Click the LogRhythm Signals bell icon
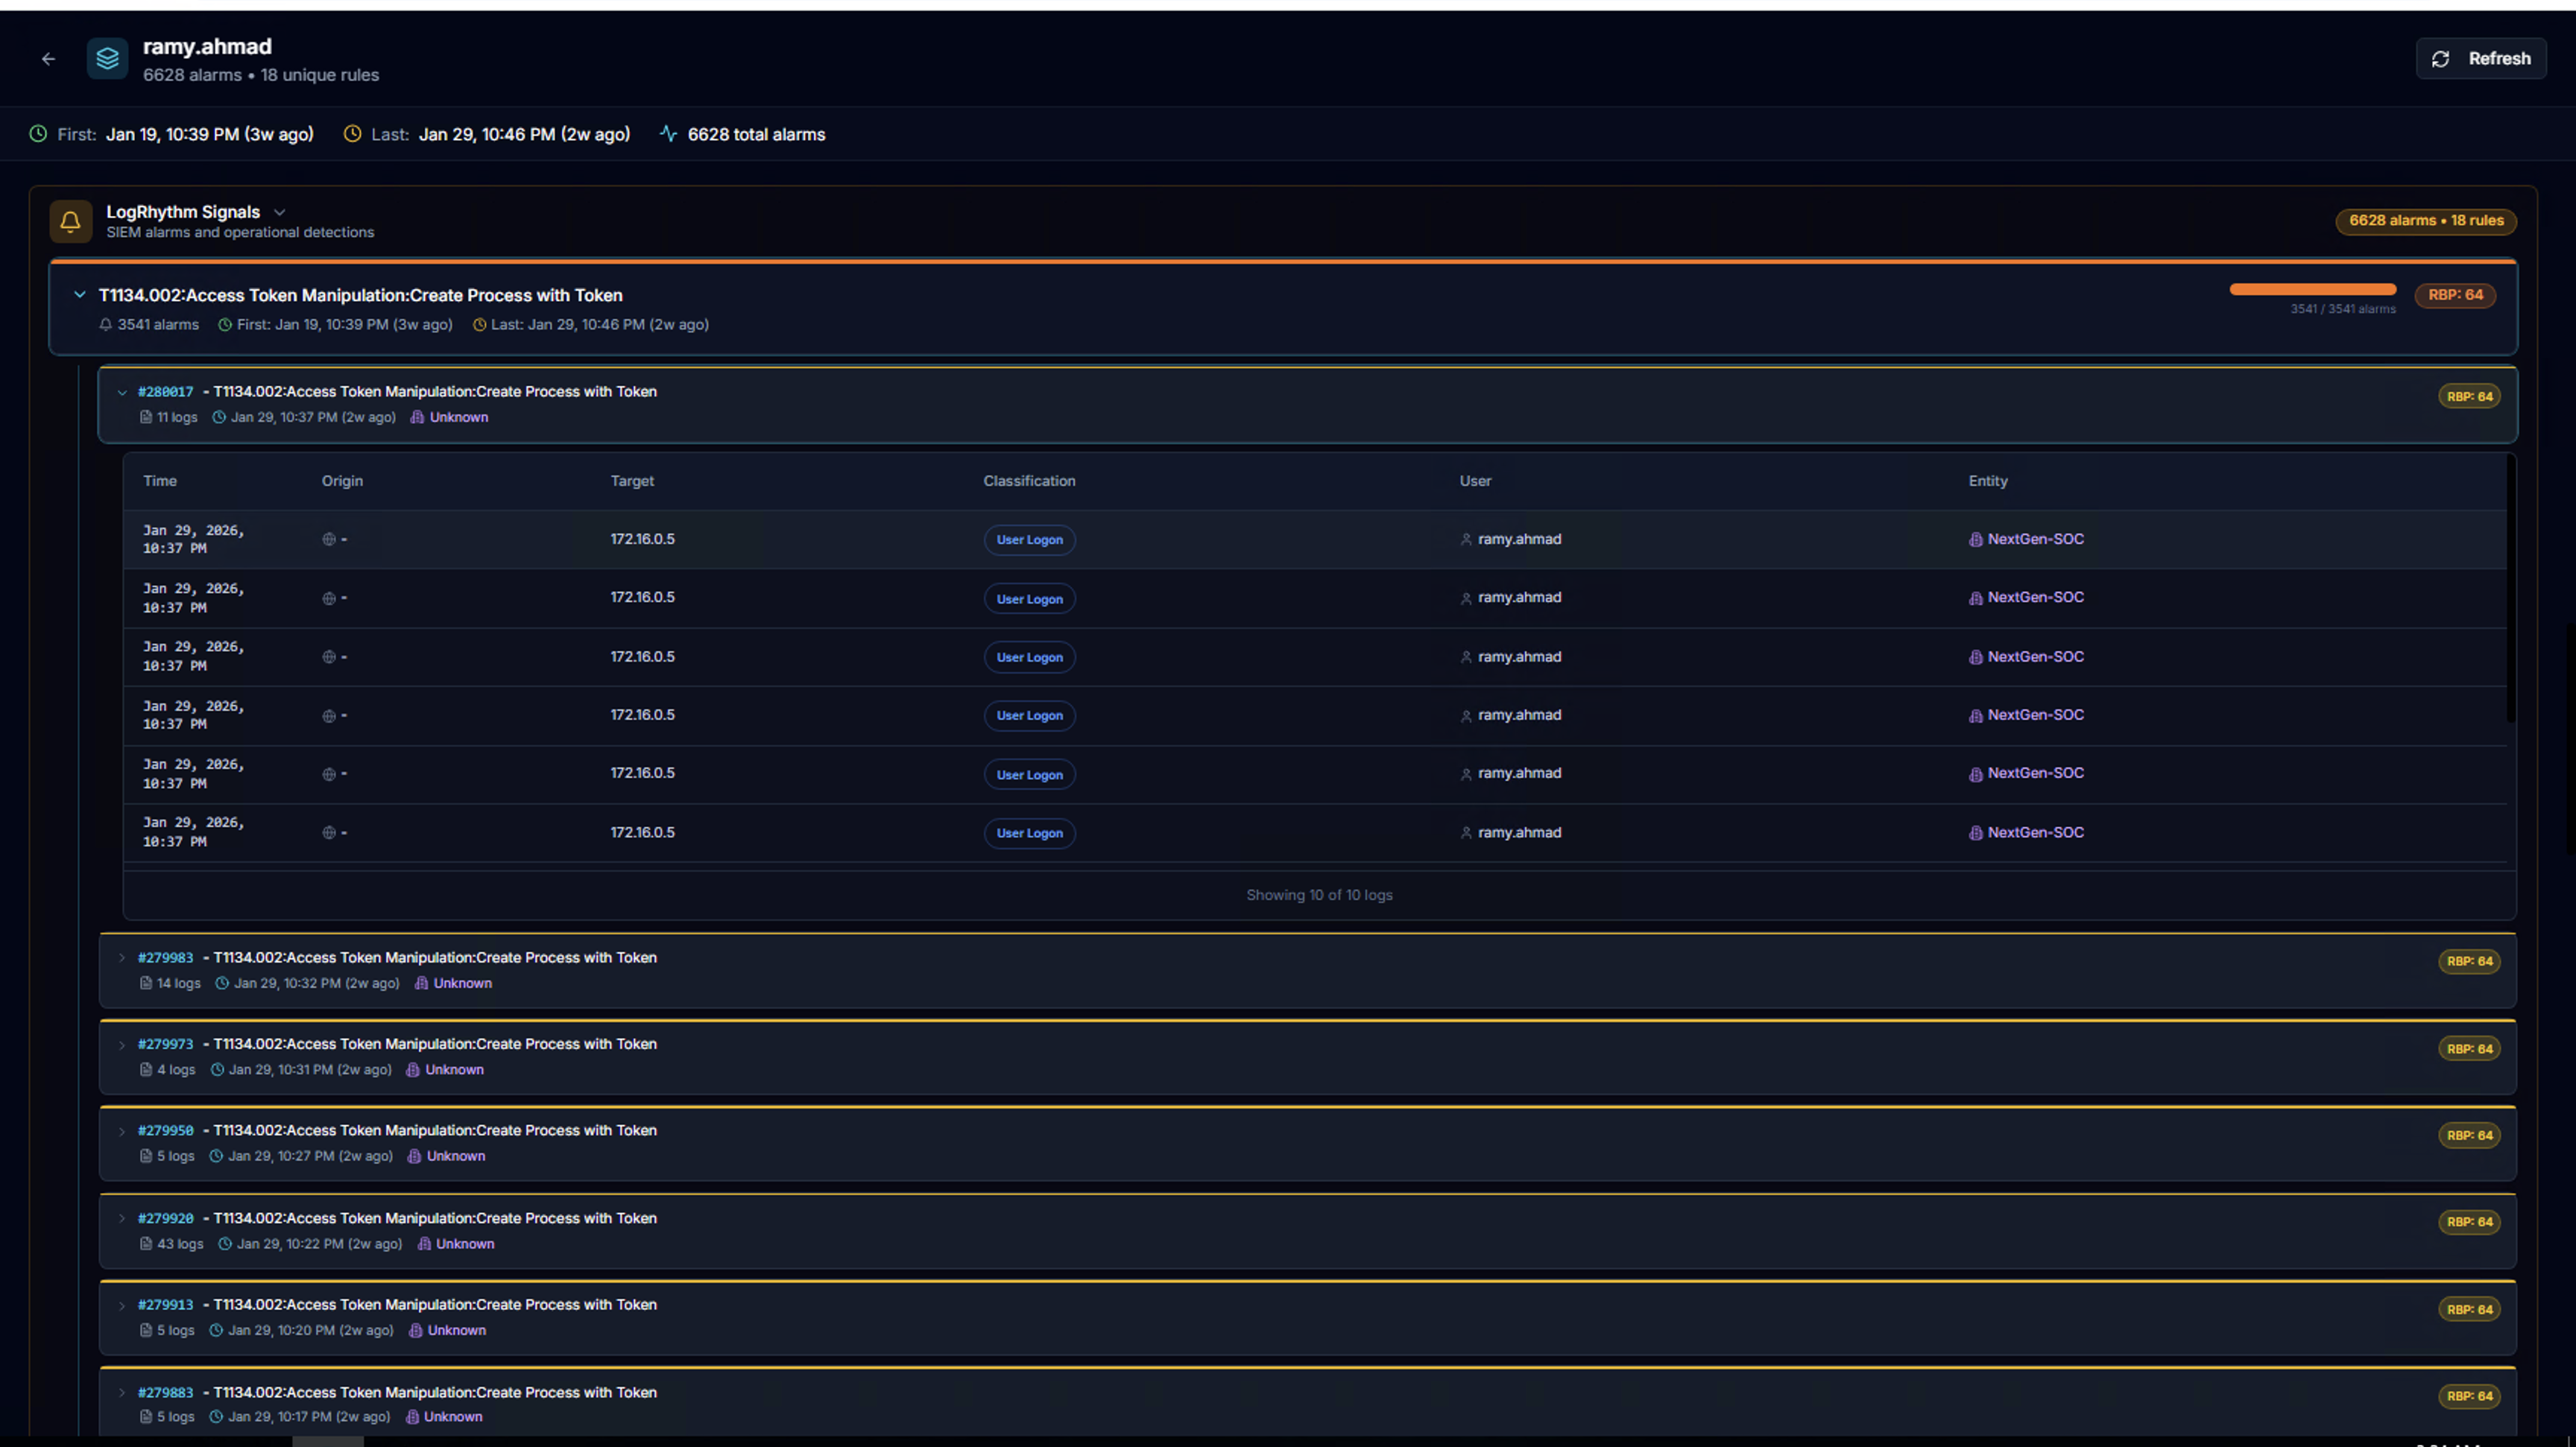This screenshot has width=2576, height=1447. coord(70,221)
